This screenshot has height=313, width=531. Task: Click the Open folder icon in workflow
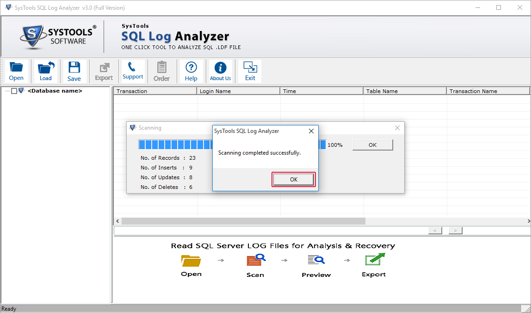191,260
